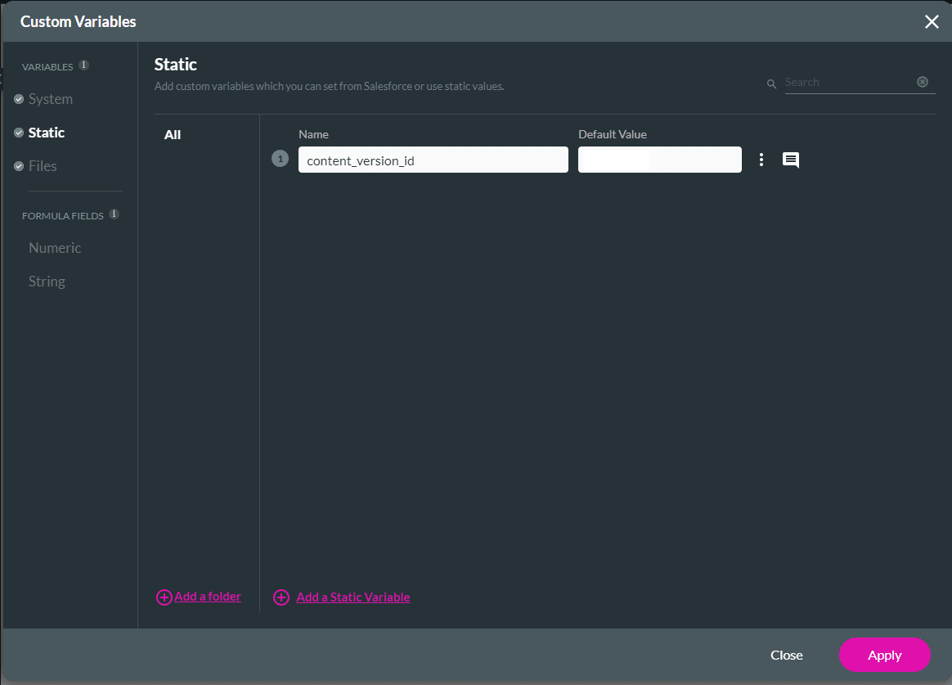Click the Add a folder link

click(x=208, y=597)
